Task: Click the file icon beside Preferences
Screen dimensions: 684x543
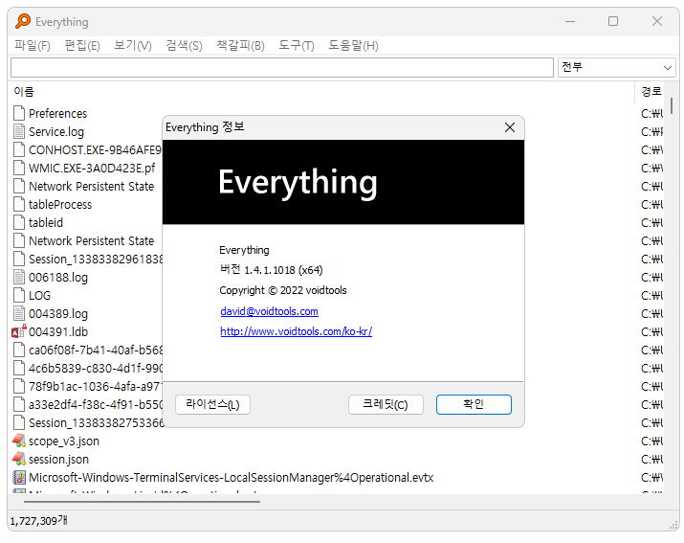Action: point(19,113)
